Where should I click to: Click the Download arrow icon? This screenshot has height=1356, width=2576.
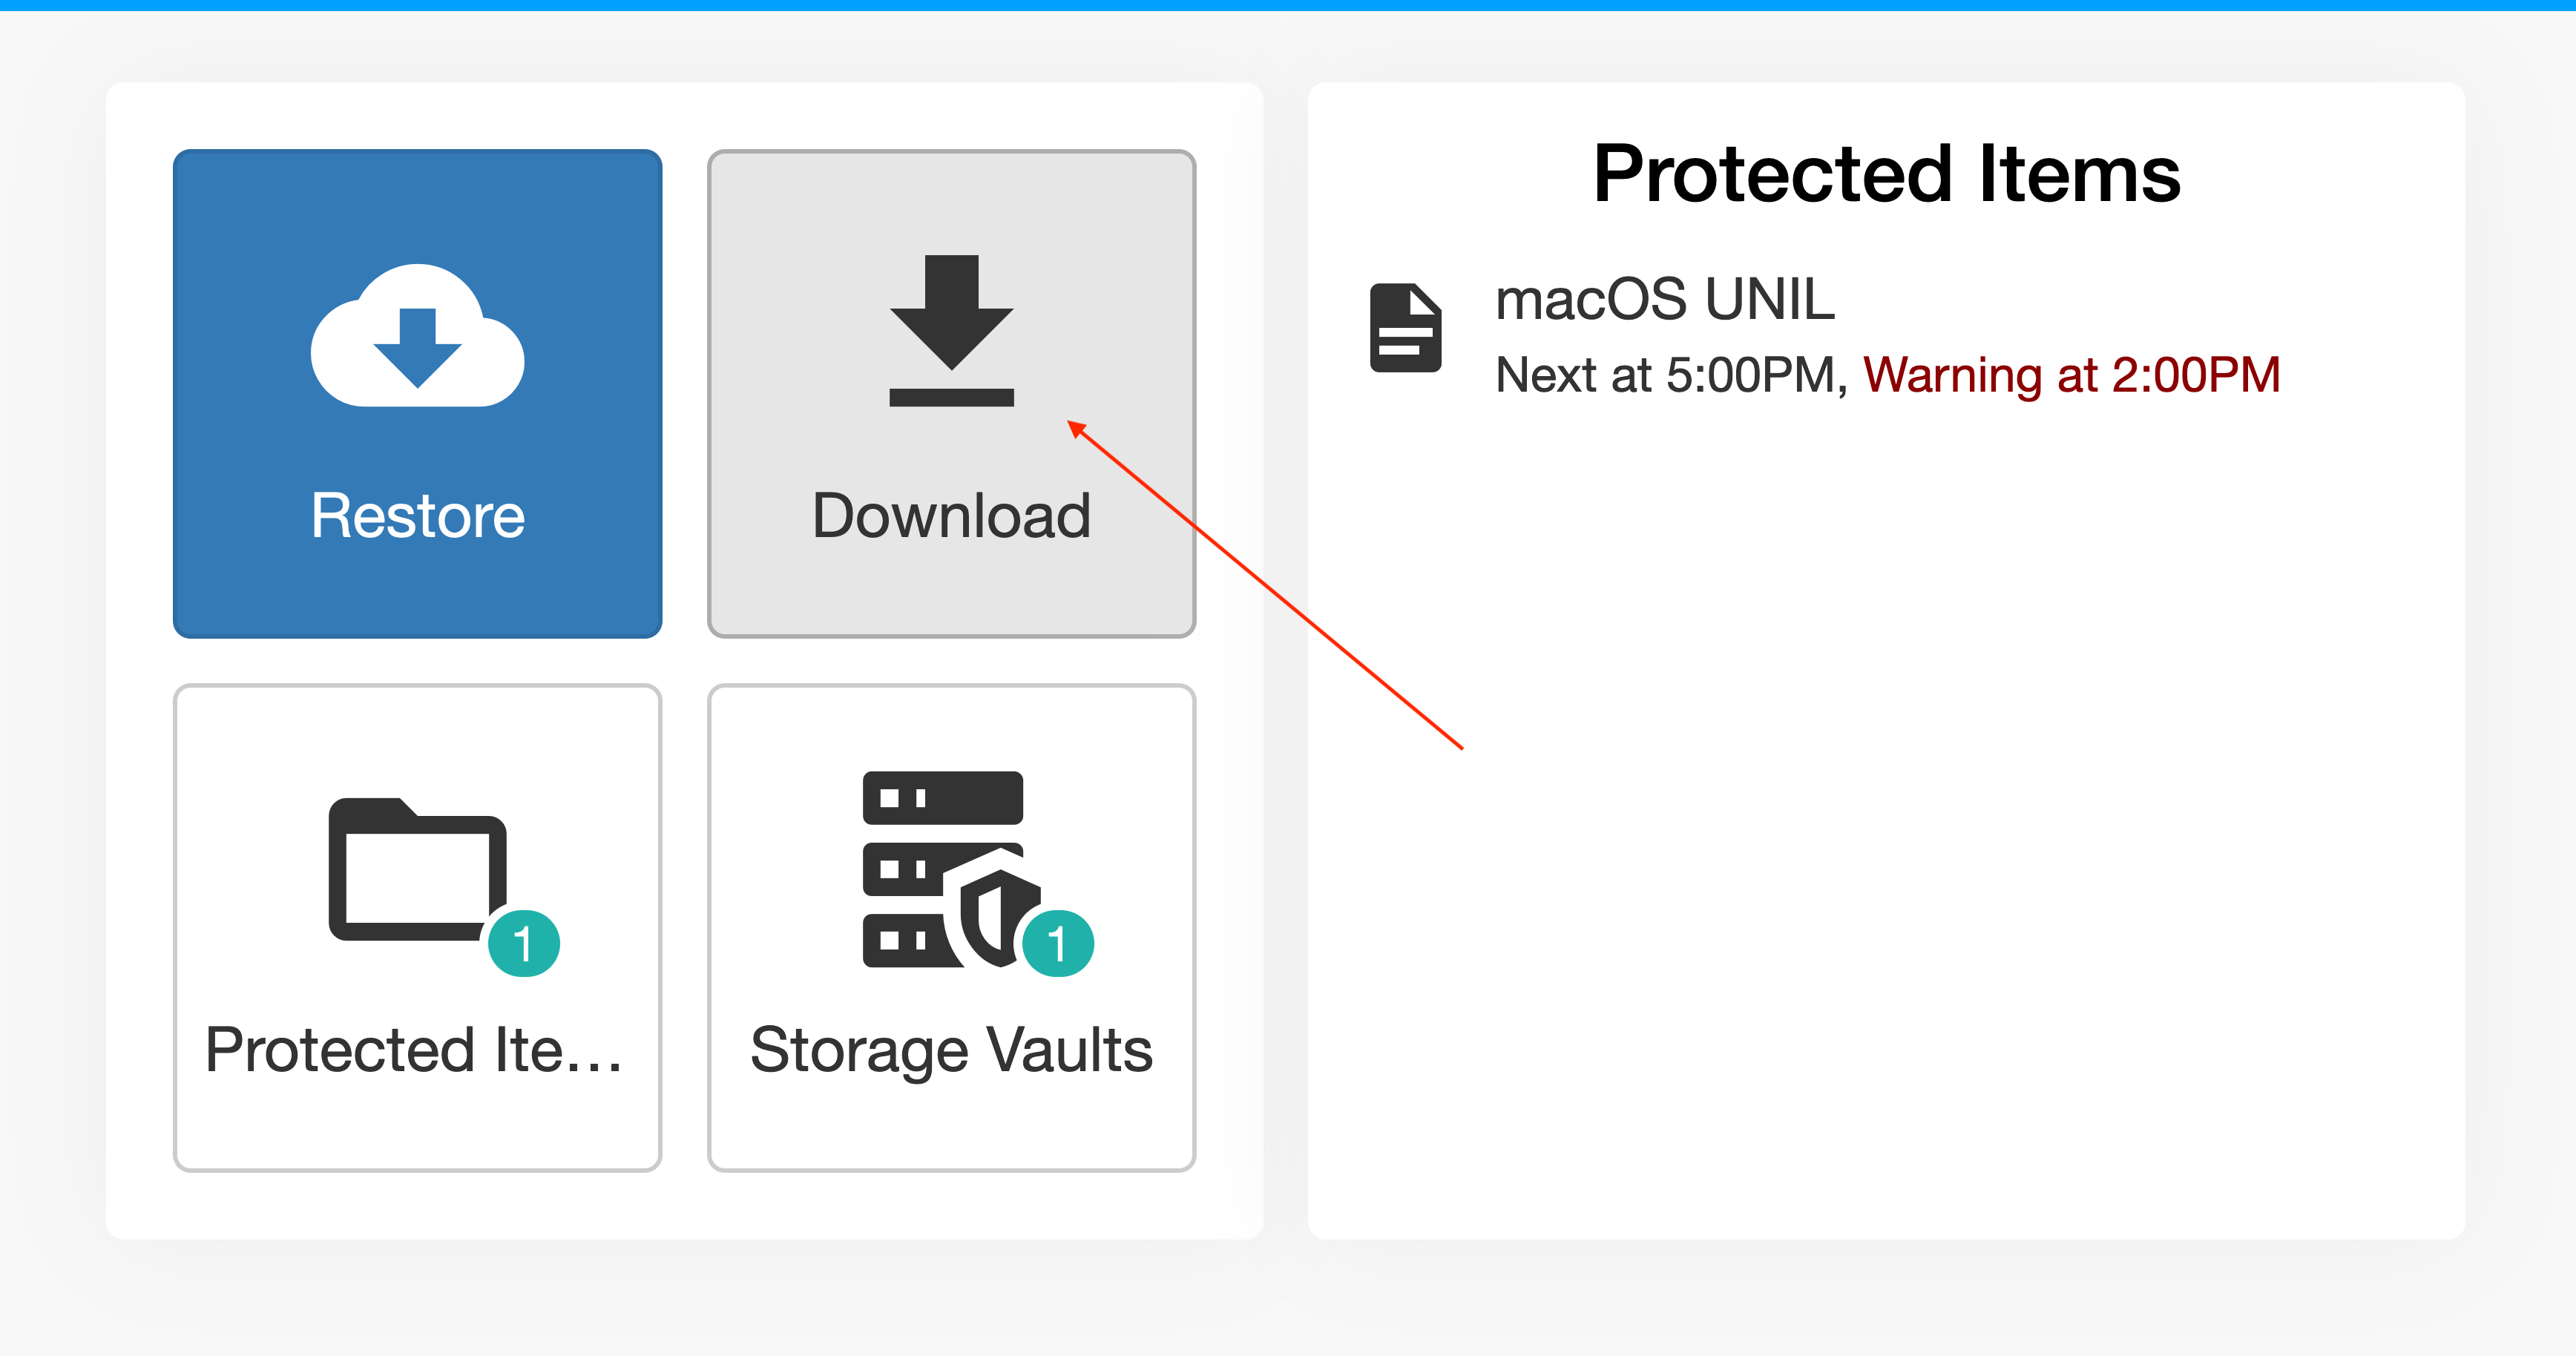point(951,330)
